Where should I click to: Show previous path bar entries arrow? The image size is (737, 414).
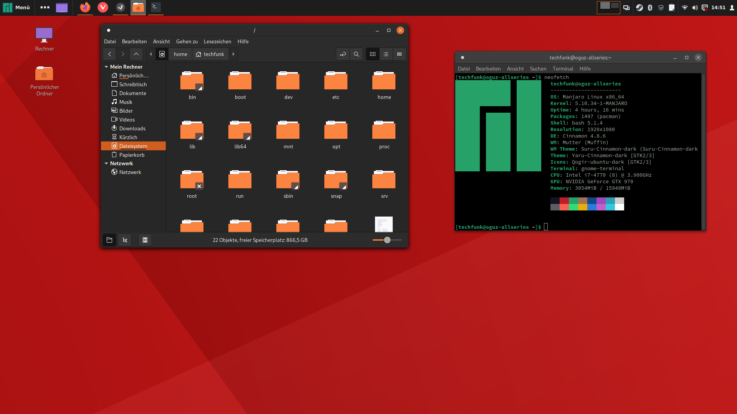(x=151, y=54)
